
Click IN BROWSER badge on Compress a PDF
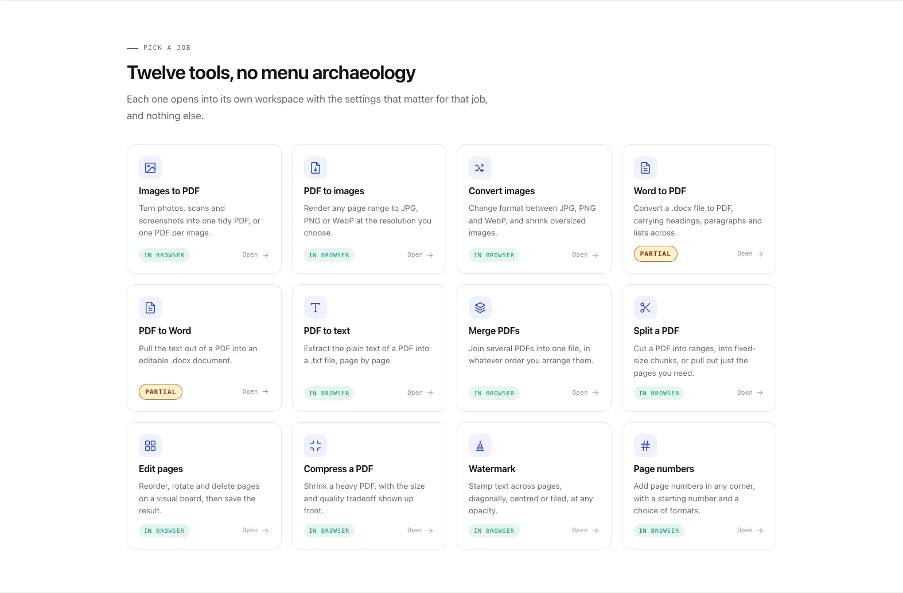pyautogui.click(x=329, y=531)
